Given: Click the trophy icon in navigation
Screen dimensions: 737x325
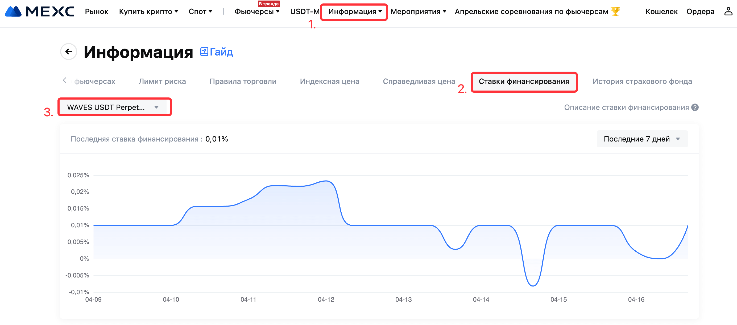Looking at the screenshot, I should (615, 11).
